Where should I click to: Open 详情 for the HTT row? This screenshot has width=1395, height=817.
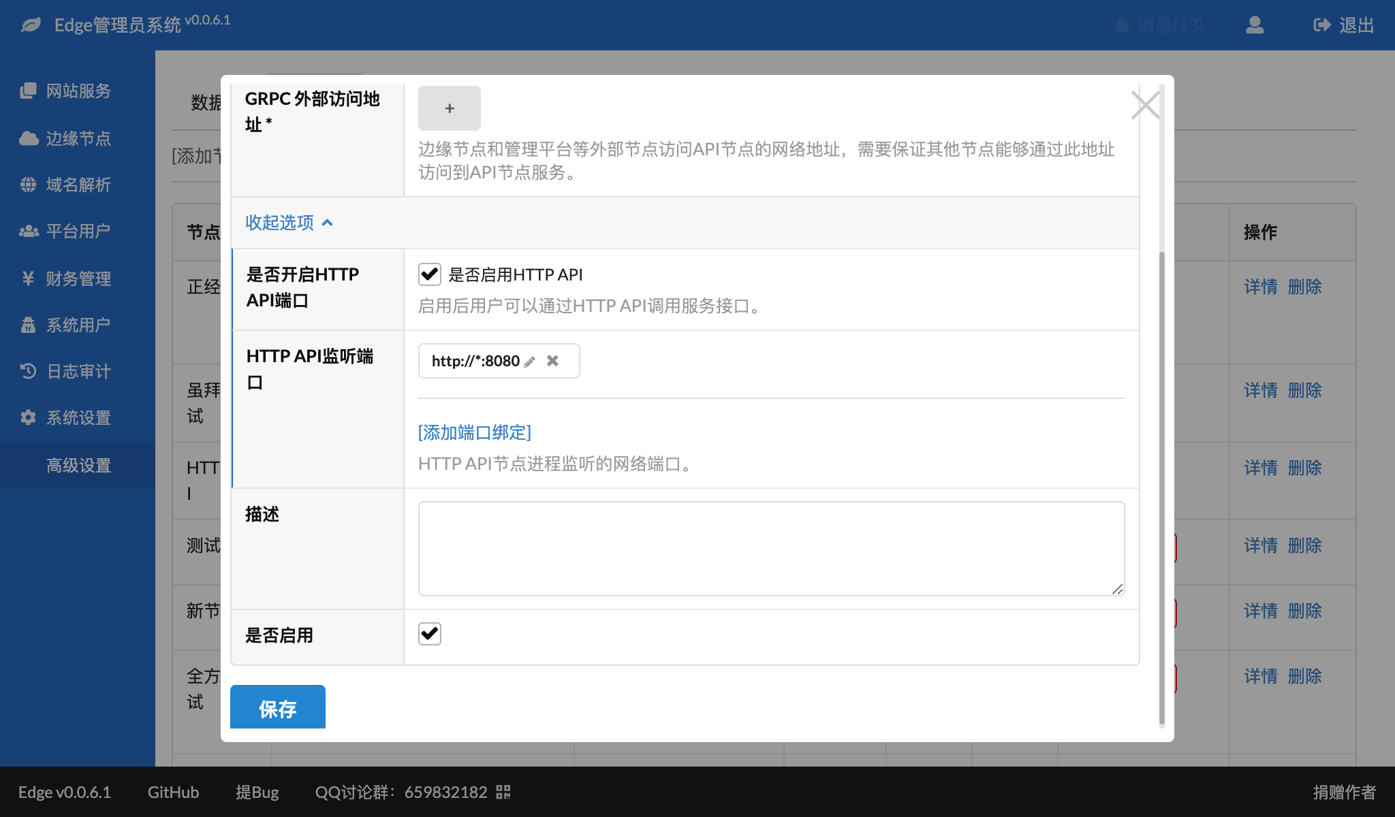tap(1261, 468)
